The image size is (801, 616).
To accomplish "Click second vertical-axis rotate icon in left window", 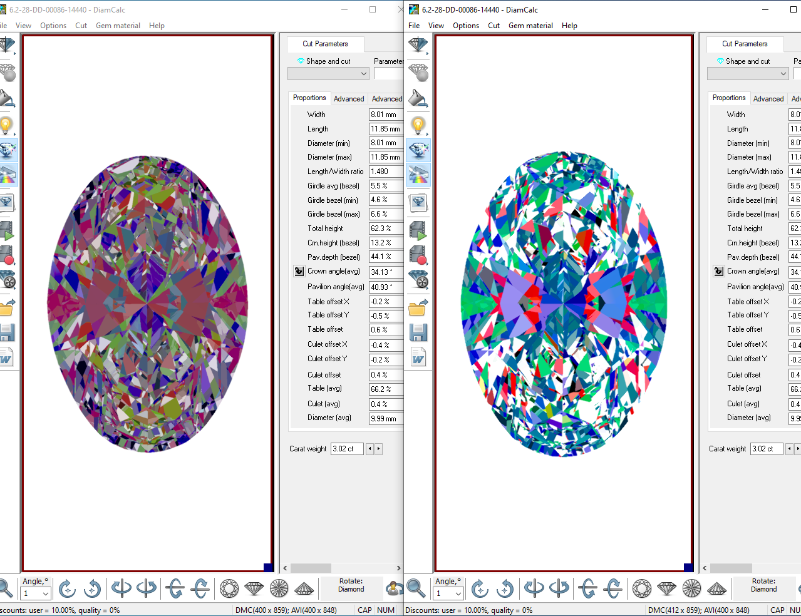I will click(147, 588).
